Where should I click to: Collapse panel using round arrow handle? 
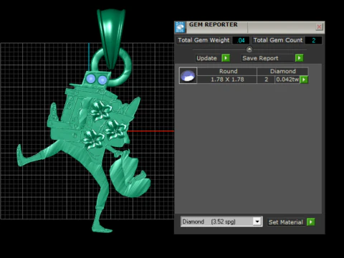[x=249, y=49]
